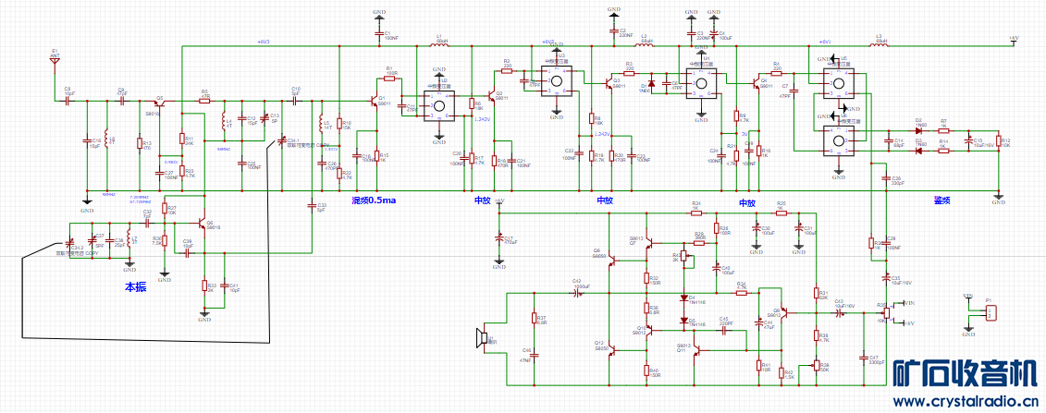Select resistor R1 100R
The image size is (1046, 413).
(389, 78)
